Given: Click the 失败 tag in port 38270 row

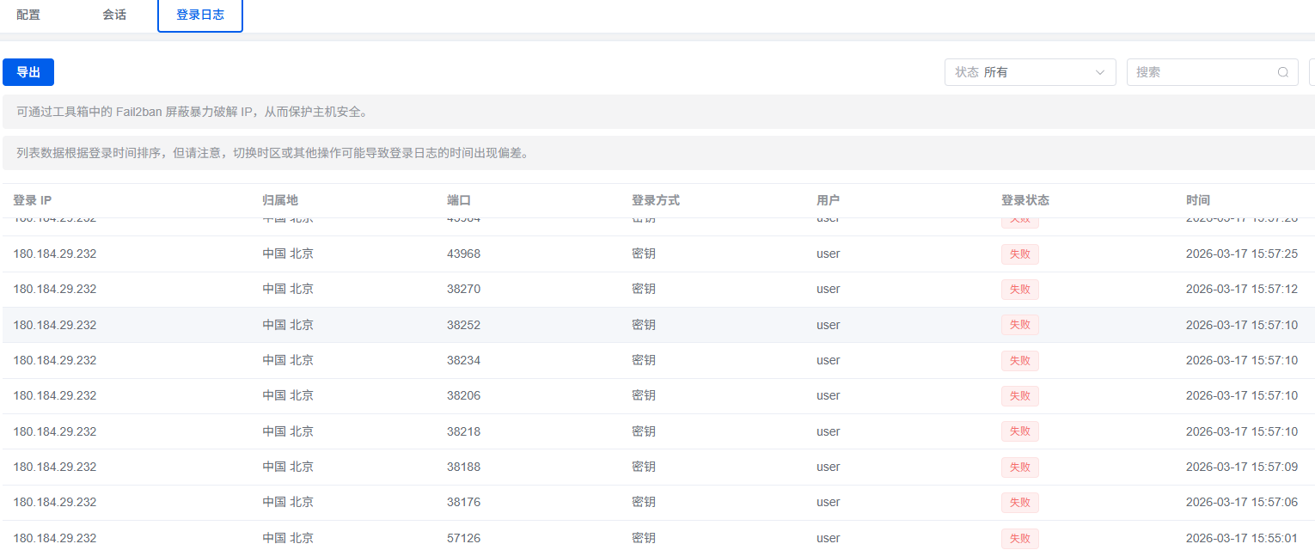Looking at the screenshot, I should click(x=1019, y=290).
